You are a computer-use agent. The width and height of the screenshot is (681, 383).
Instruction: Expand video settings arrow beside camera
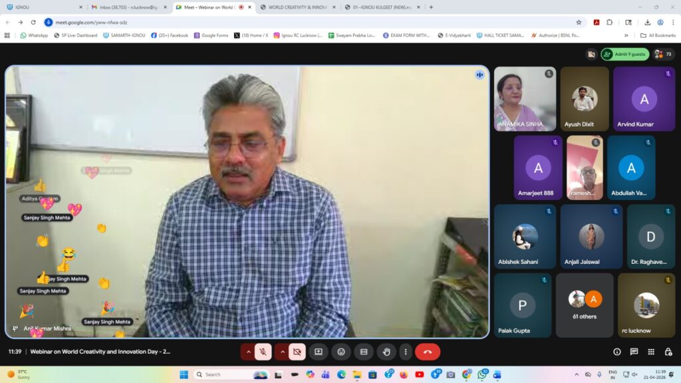click(283, 352)
